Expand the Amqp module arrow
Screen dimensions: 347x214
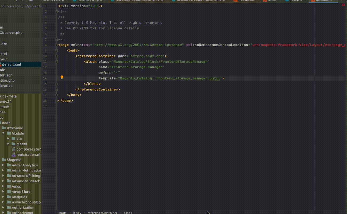pos(3,186)
